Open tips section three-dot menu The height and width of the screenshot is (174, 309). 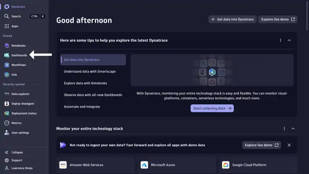click(280, 40)
